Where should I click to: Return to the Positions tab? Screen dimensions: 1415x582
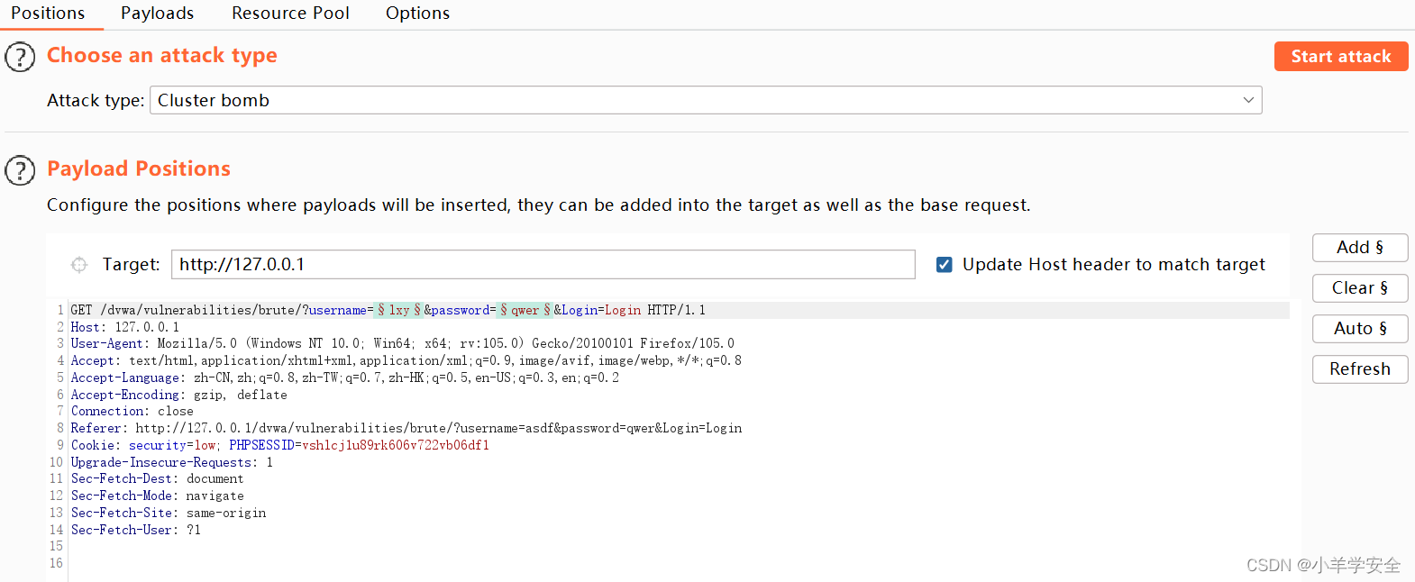point(50,13)
